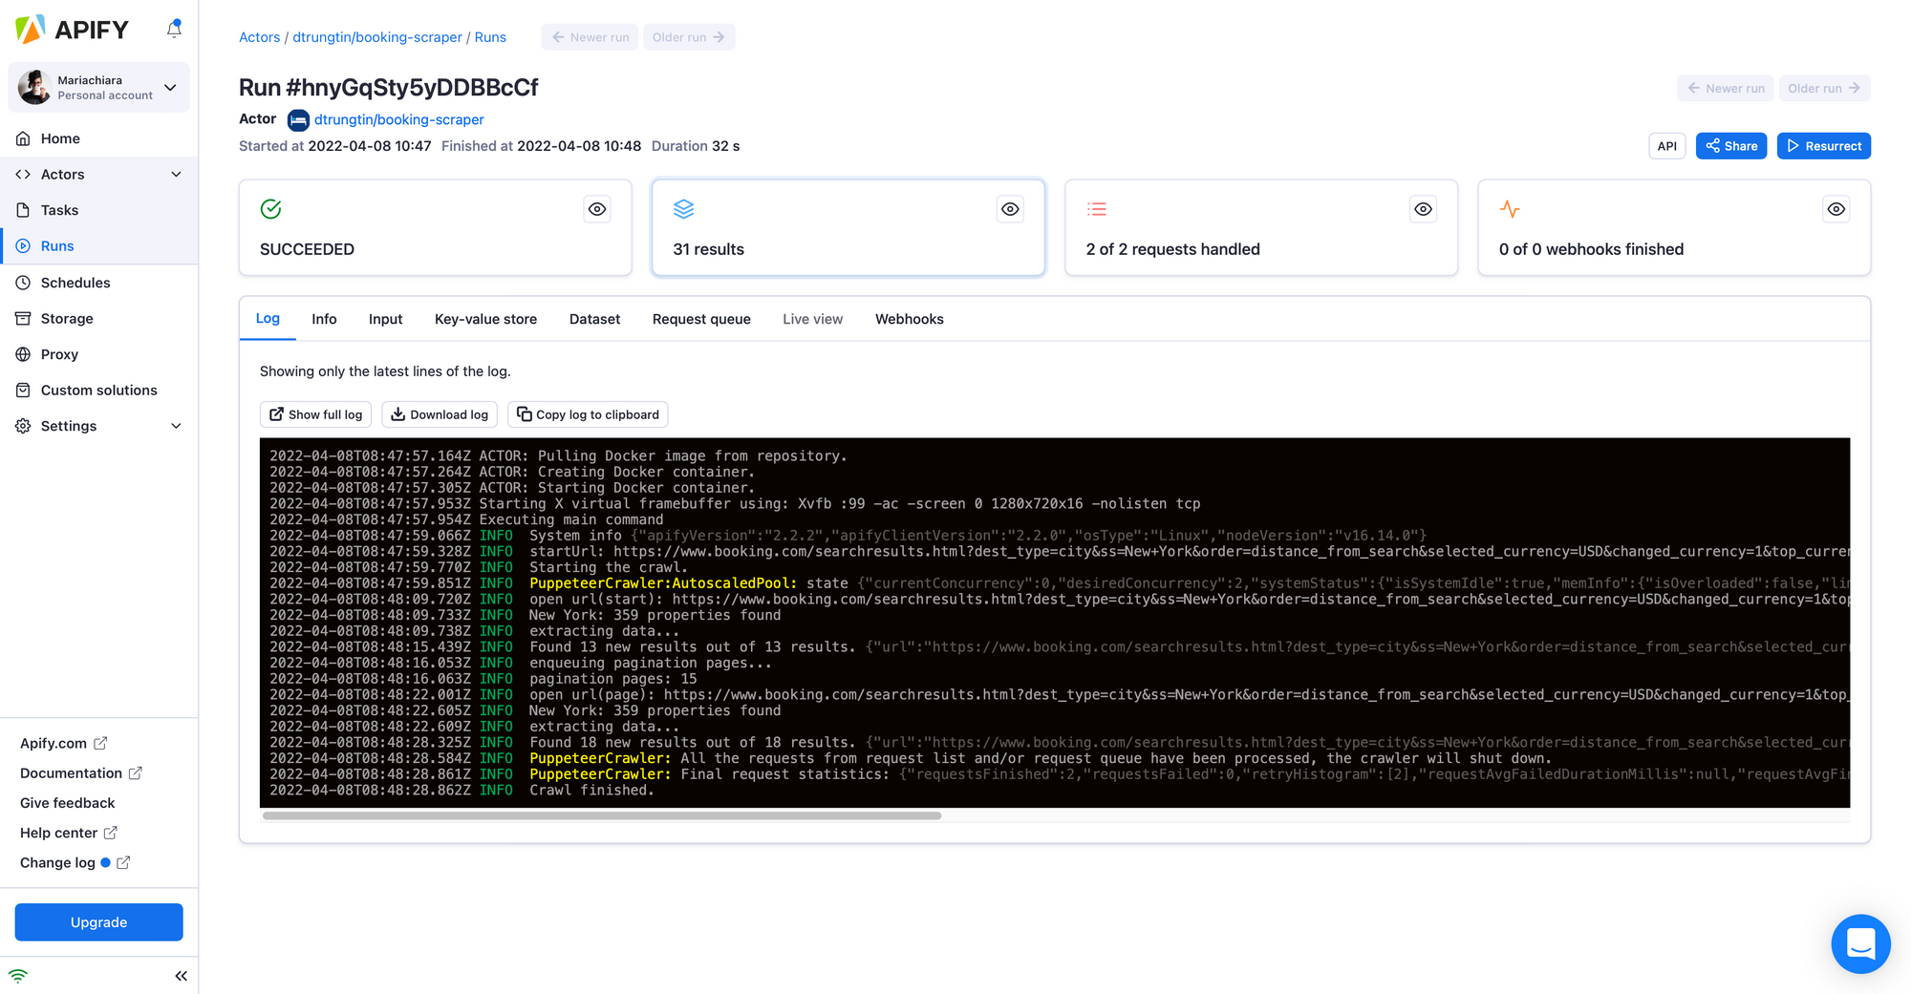Screen dimensions: 1911x994
Task: Expand the Actors submenu chevron
Action: (176, 174)
